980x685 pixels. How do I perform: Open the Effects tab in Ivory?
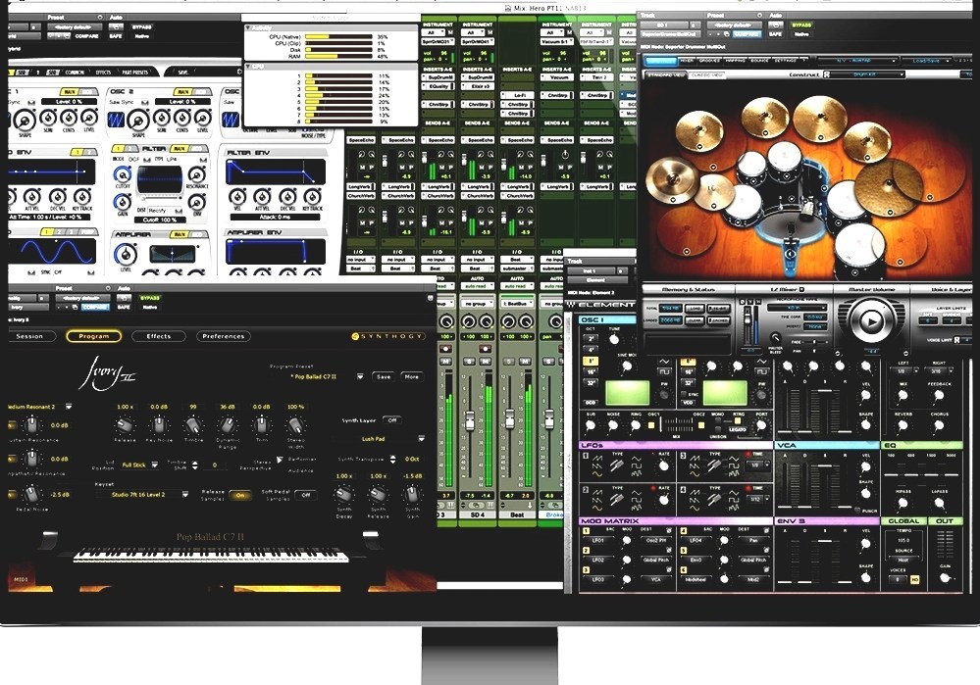159,336
